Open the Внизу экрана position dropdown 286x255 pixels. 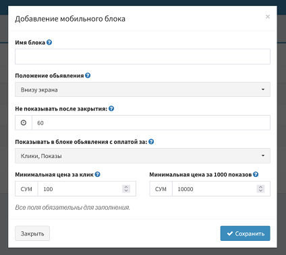(x=142, y=89)
